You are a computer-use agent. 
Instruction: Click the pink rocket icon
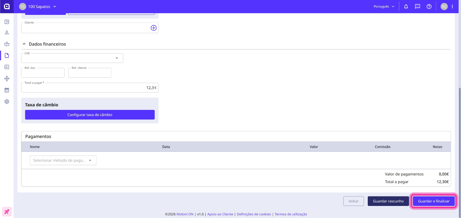7,212
